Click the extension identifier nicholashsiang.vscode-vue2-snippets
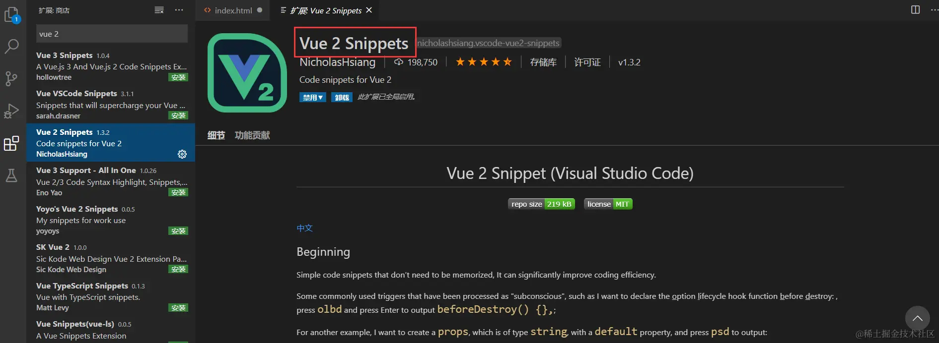Image resolution: width=939 pixels, height=343 pixels. click(x=488, y=43)
